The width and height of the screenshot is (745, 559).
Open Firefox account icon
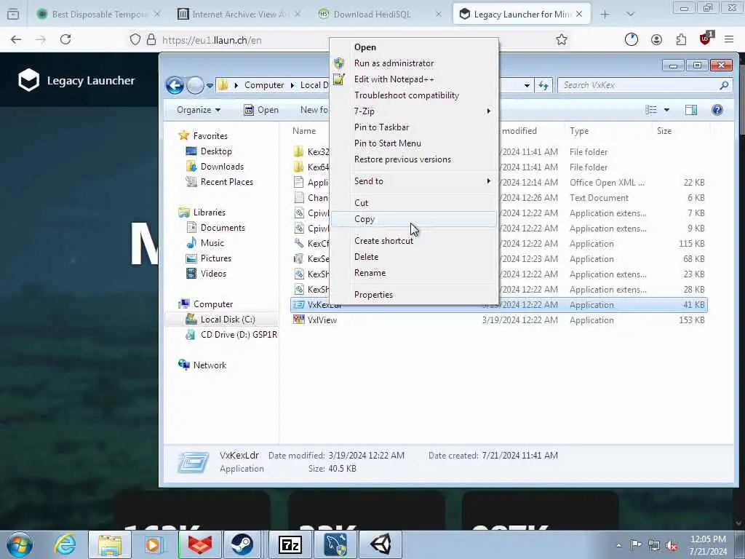coord(656,40)
